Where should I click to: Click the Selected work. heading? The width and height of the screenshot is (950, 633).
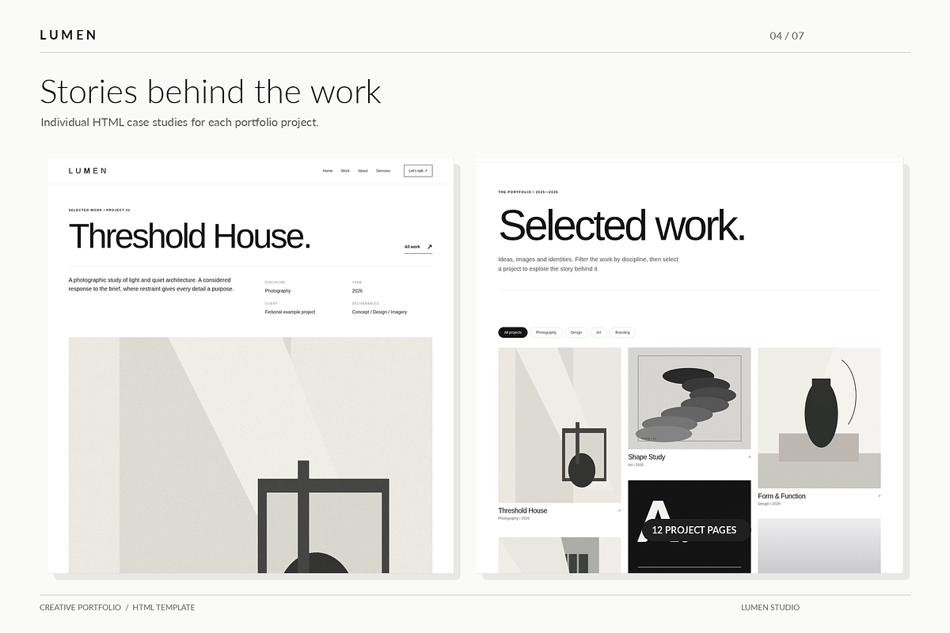point(621,226)
